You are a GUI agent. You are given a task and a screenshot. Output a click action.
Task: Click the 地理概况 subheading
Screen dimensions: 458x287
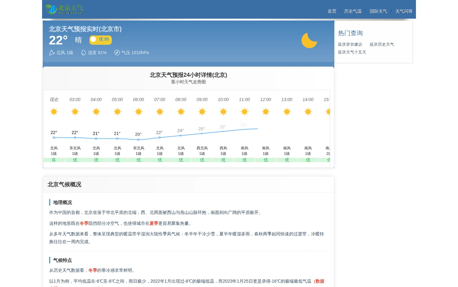click(63, 202)
